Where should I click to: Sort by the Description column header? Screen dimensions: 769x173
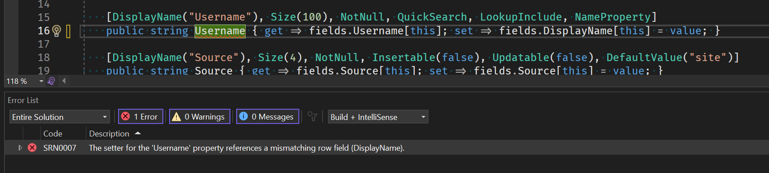(109, 134)
